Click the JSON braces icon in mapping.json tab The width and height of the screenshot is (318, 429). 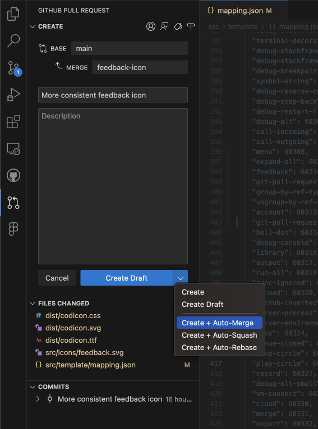[211, 11]
